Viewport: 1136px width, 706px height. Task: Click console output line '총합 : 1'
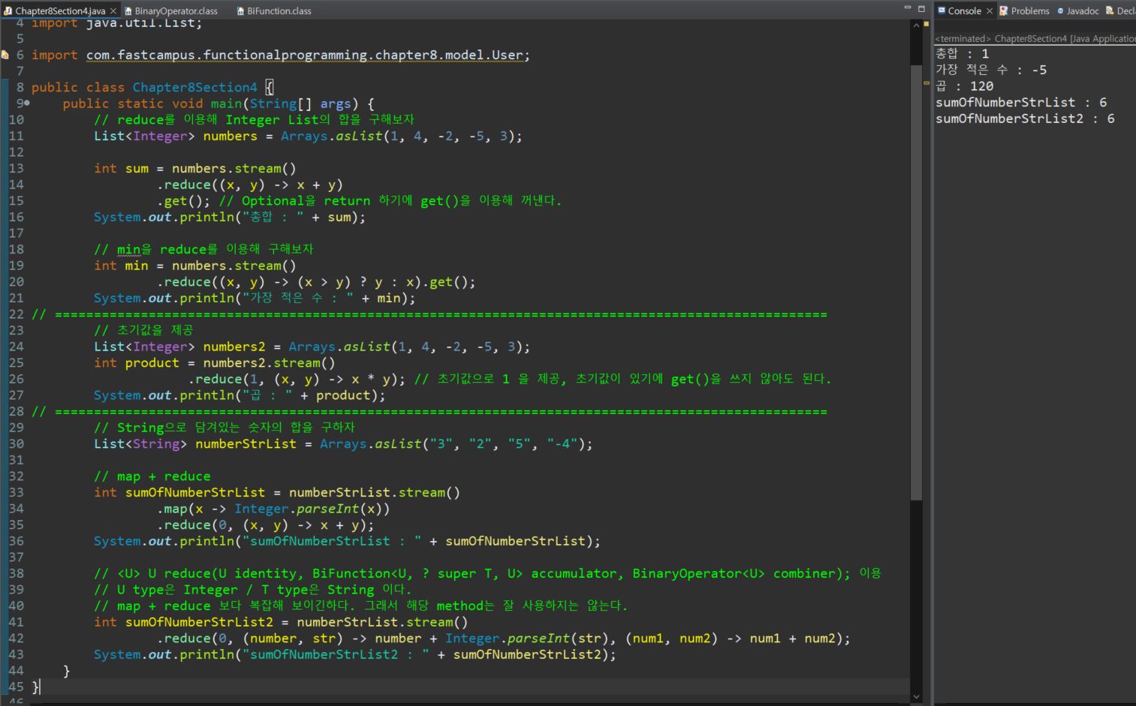(962, 53)
